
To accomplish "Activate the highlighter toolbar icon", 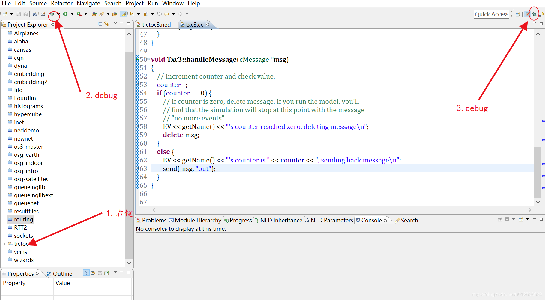I will 123,14.
